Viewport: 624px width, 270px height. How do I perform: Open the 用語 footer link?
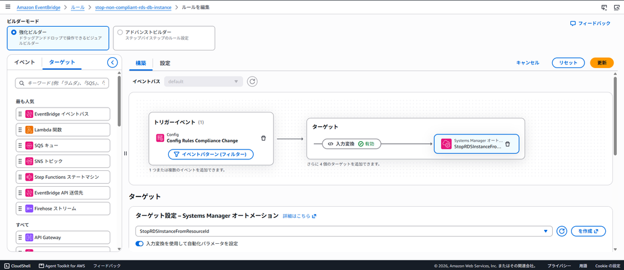[x=583, y=266]
